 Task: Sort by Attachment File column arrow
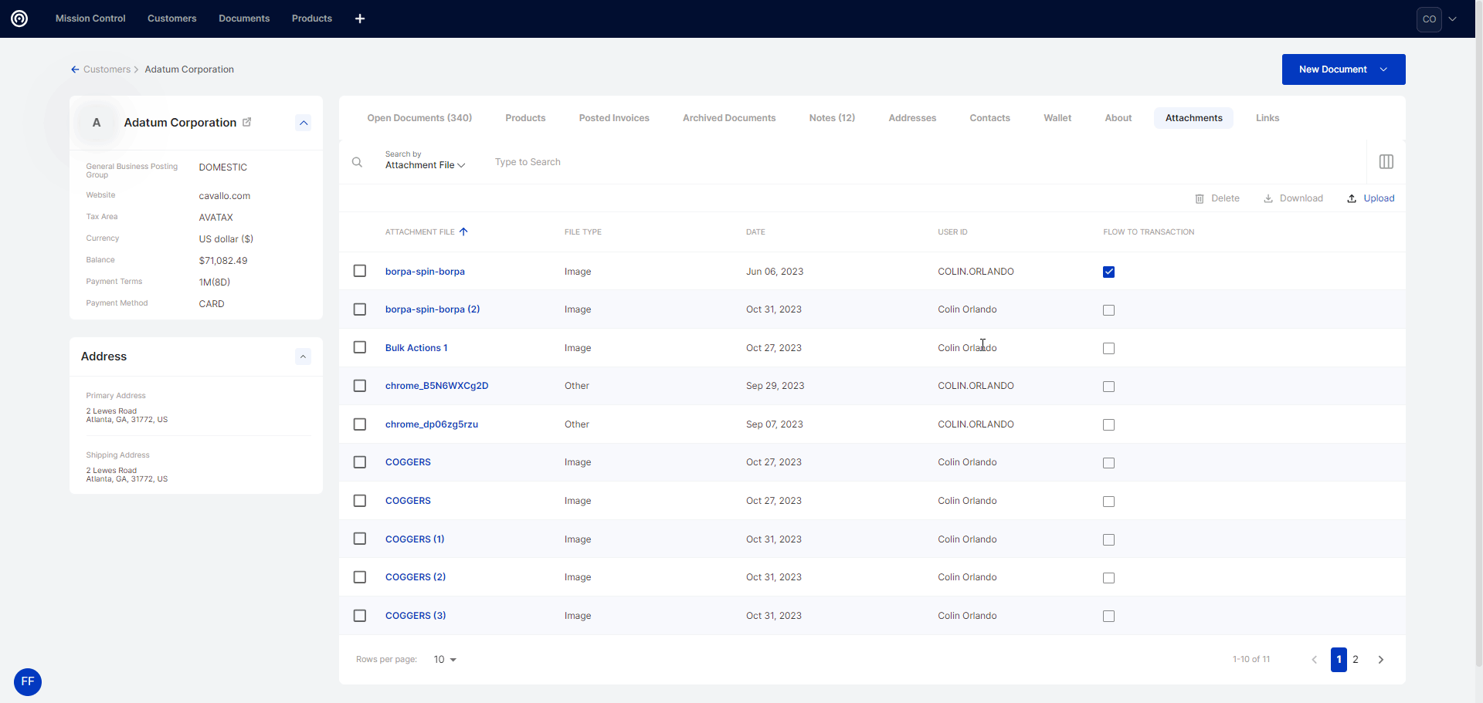pos(463,232)
